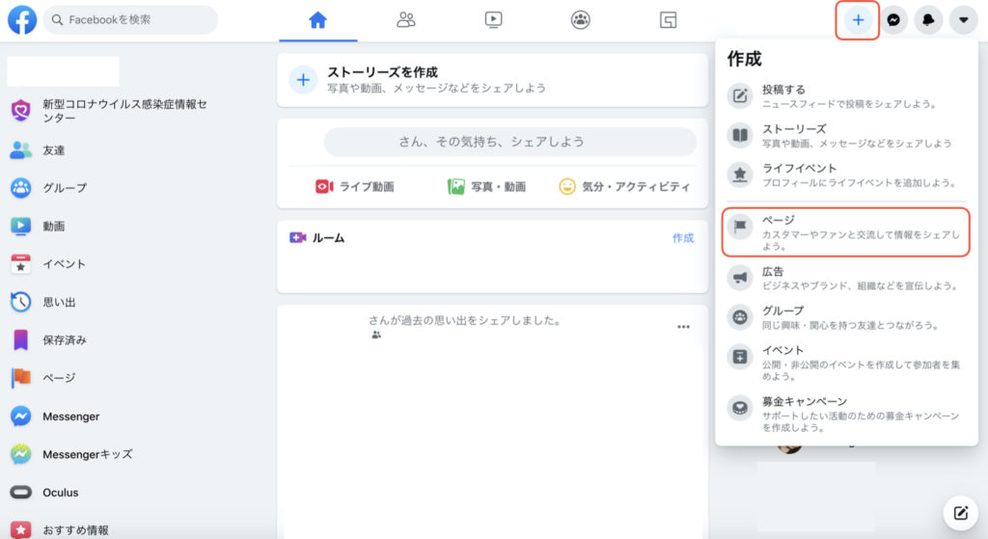
Task: Open the Gaming tab in top bar
Action: click(x=668, y=20)
